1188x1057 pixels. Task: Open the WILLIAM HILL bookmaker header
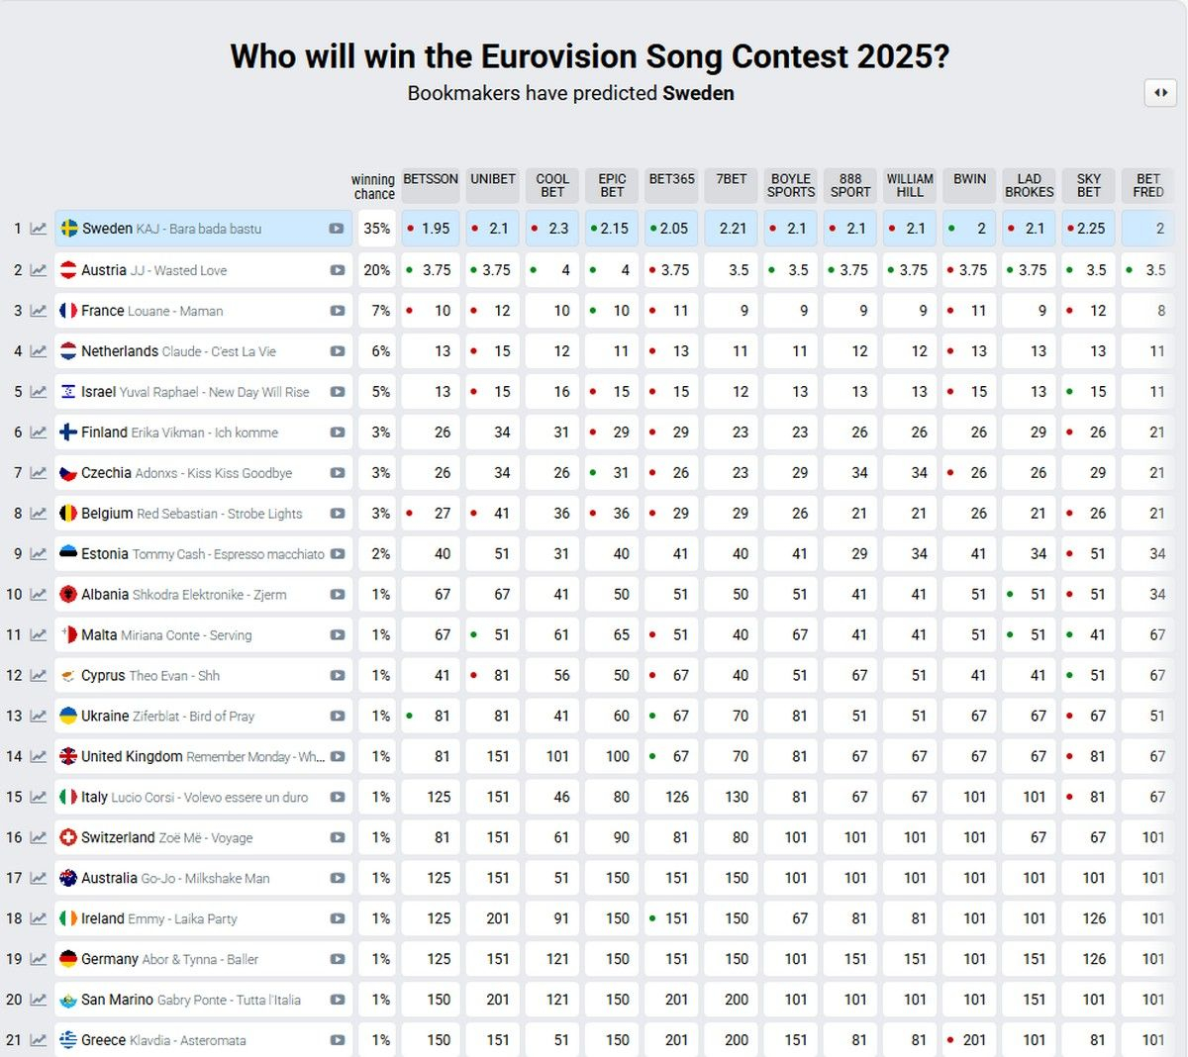click(x=910, y=186)
